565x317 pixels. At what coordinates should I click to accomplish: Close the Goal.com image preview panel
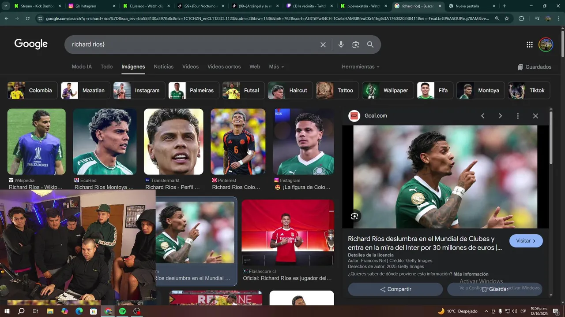pos(535,116)
